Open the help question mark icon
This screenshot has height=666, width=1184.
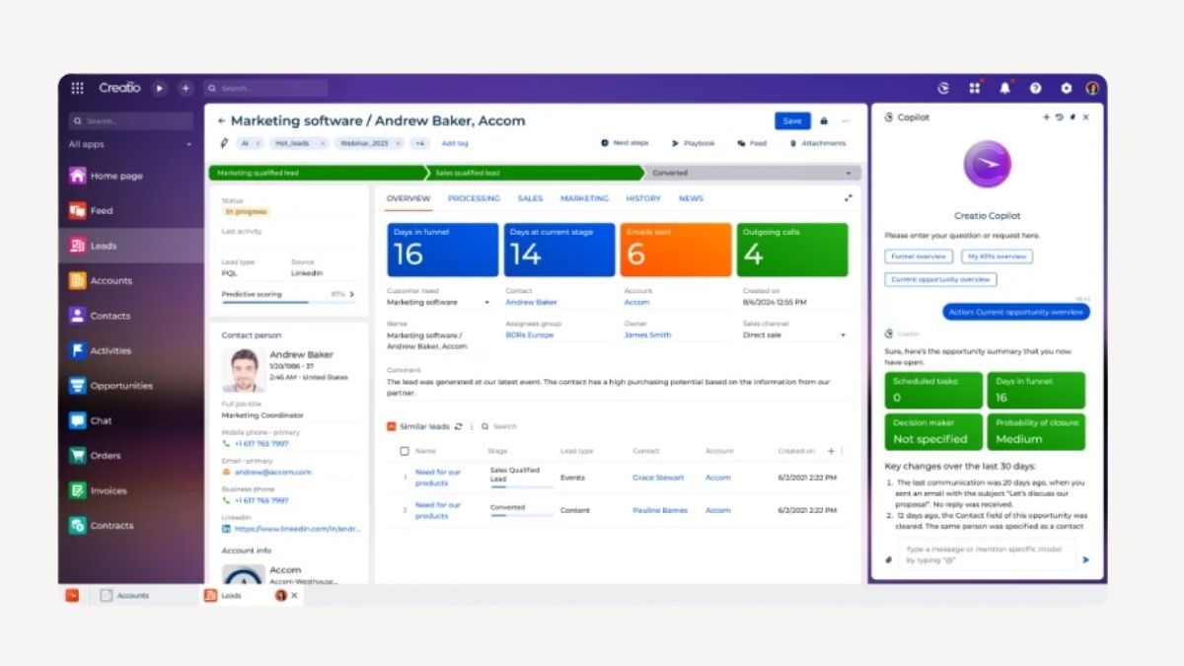1035,88
